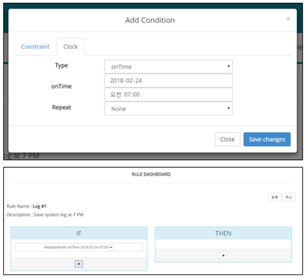Click the Type field label
This screenshot has width=306, height=278.
61,66
